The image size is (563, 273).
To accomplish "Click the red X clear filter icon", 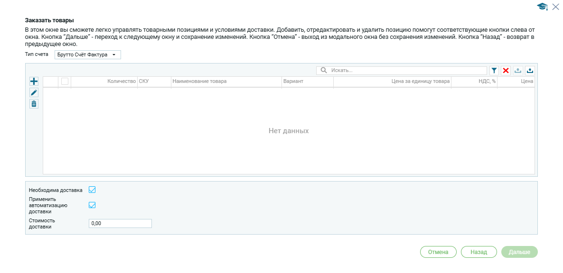I will coord(506,71).
